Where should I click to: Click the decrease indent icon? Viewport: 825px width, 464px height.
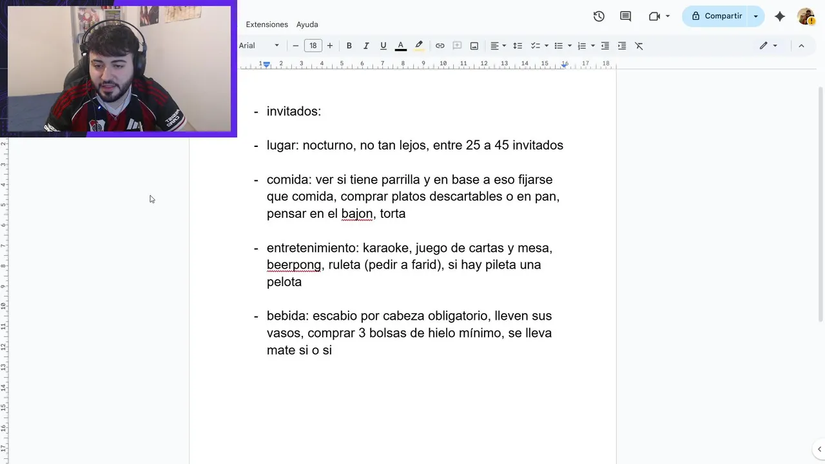point(605,46)
